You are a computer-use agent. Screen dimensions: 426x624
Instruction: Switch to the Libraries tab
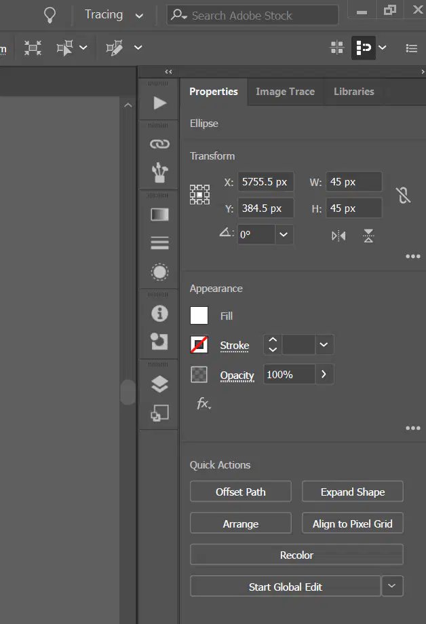(x=354, y=92)
